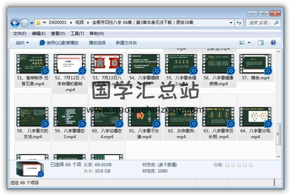Toggle the preview pane icon

[x=261, y=43]
